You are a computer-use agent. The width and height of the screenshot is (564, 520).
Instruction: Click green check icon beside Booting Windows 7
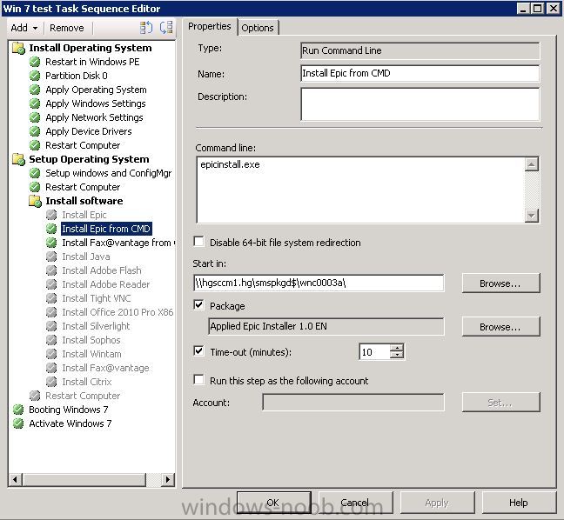point(18,410)
